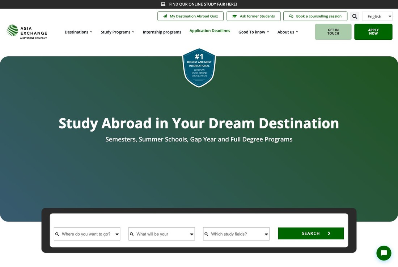Open the chat bubble widget

click(x=384, y=253)
